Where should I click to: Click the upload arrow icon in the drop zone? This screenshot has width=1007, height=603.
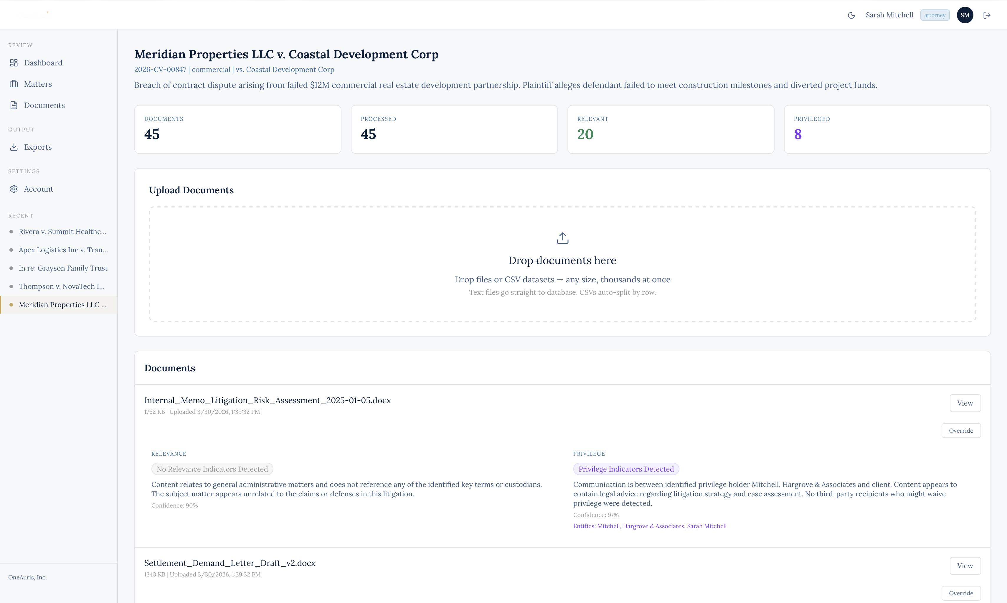pos(562,238)
